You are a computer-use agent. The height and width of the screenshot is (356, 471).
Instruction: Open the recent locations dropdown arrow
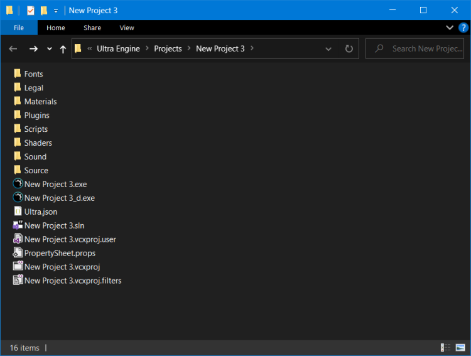49,49
